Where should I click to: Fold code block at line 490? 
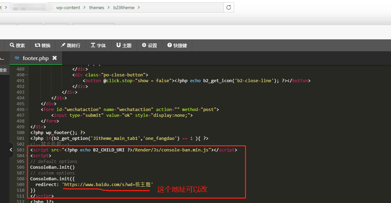point(27,75)
